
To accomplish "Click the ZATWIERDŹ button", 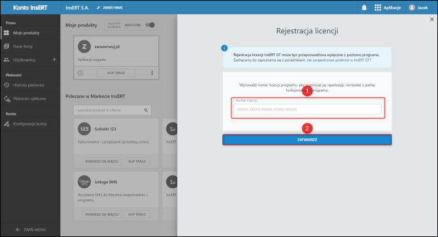I will click(307, 140).
